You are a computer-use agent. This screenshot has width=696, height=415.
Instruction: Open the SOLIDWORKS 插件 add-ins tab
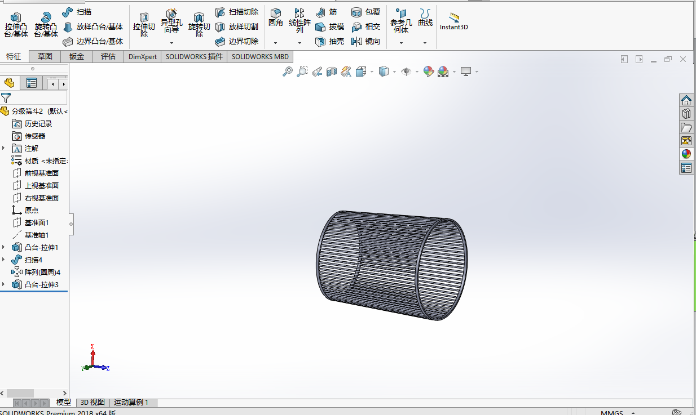click(194, 56)
